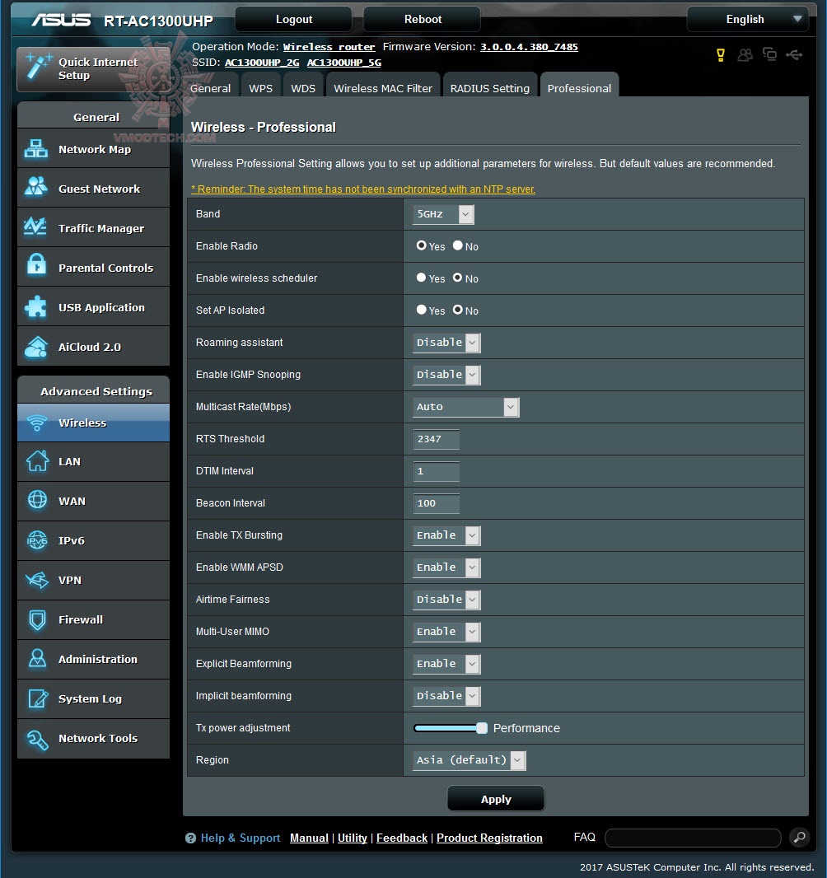Image resolution: width=827 pixels, height=878 pixels.
Task: Open Quick Internet Setup wand icon
Action: tap(38, 68)
